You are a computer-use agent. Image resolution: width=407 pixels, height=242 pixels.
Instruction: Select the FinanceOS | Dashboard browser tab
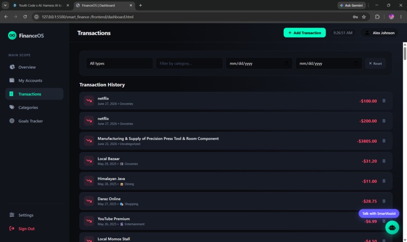pos(104,5)
